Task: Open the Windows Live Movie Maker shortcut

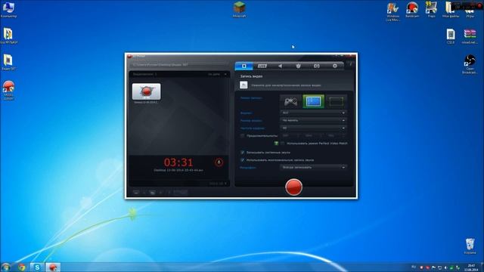Action: (x=392, y=11)
